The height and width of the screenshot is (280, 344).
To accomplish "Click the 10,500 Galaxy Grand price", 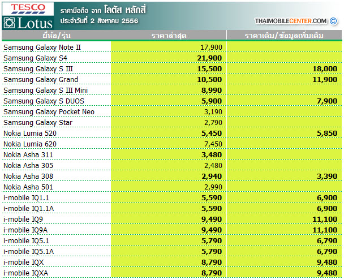I will (x=209, y=80).
